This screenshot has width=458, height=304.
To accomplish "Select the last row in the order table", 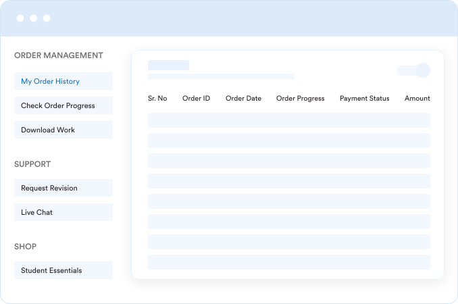I will point(288,262).
